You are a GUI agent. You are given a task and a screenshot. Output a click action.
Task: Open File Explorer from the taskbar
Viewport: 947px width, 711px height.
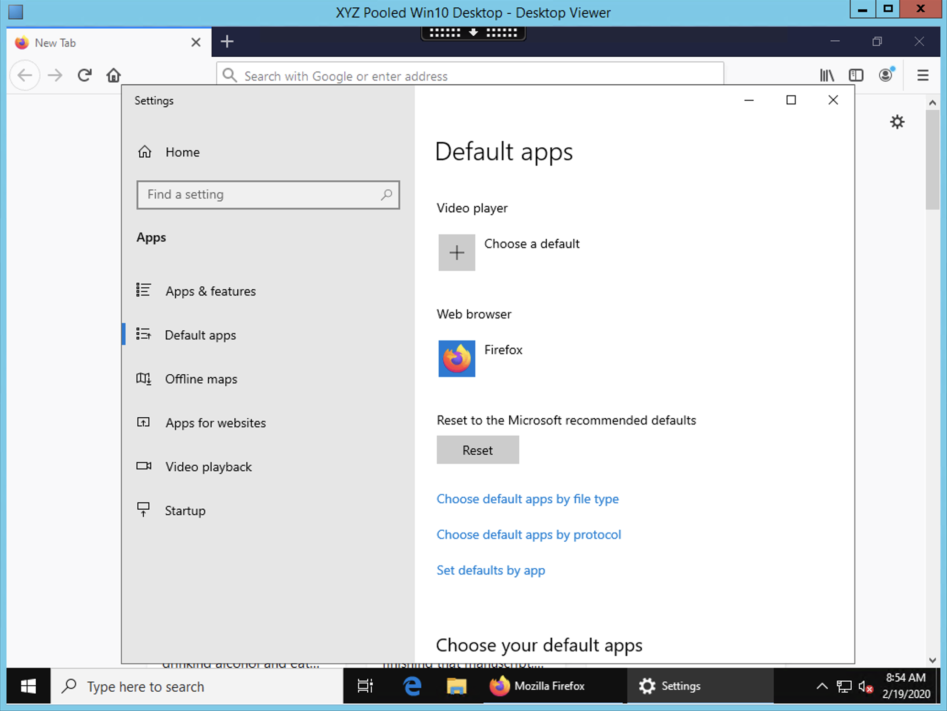pyautogui.click(x=456, y=686)
